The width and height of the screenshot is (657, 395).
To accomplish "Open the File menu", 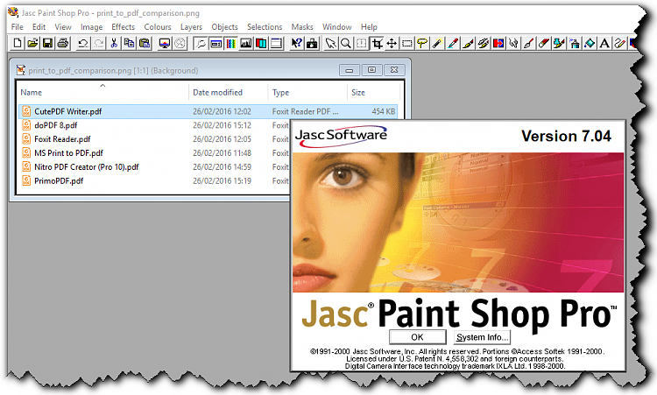I will [18, 27].
